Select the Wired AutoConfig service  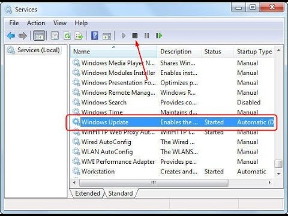pyautogui.click(x=106, y=142)
